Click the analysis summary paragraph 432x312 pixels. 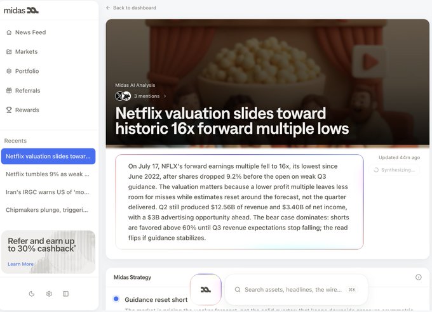239,202
